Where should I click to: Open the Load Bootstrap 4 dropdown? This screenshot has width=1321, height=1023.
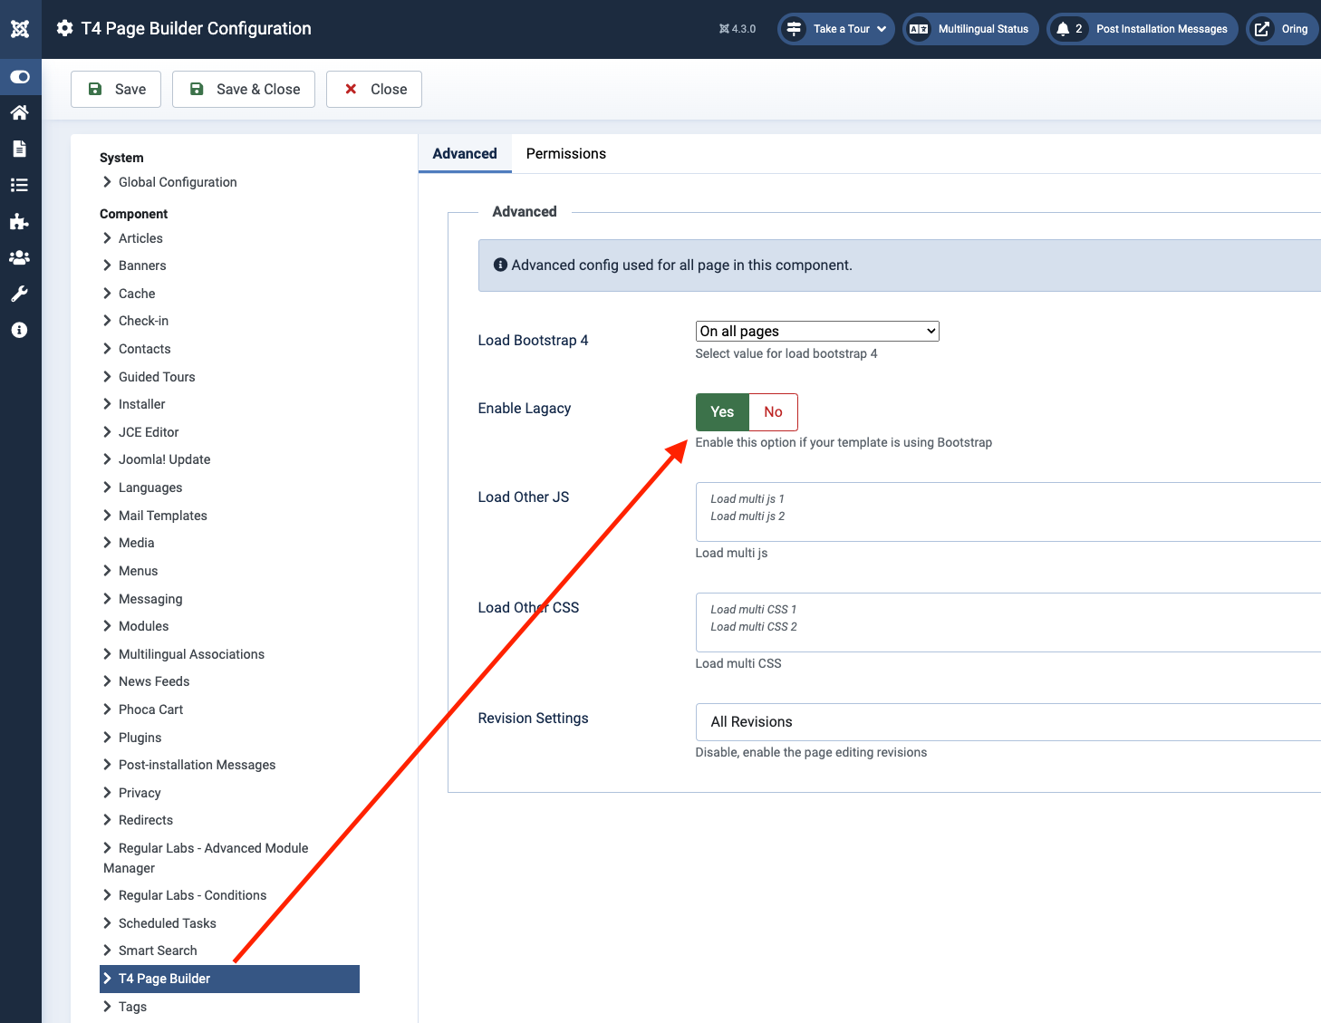(x=816, y=332)
